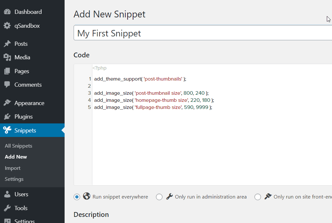This screenshot has height=223, width=332.
Task: Open Snippets Settings link
Action: (x=14, y=179)
